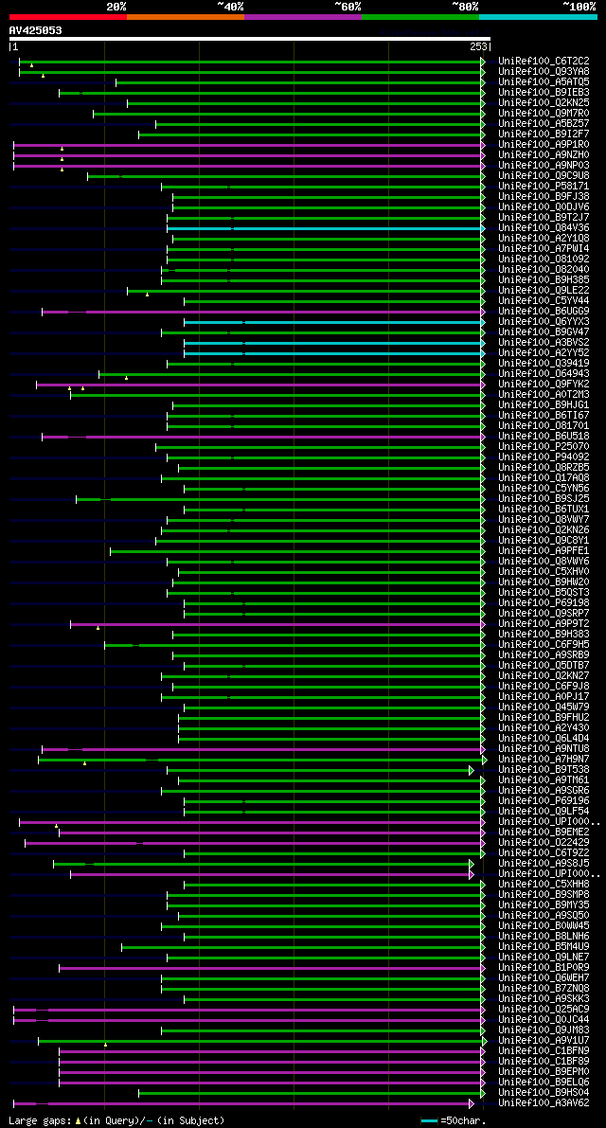Click the UniRef100_A9S8J5 label
The height and width of the screenshot is (1128, 606).
point(544,864)
